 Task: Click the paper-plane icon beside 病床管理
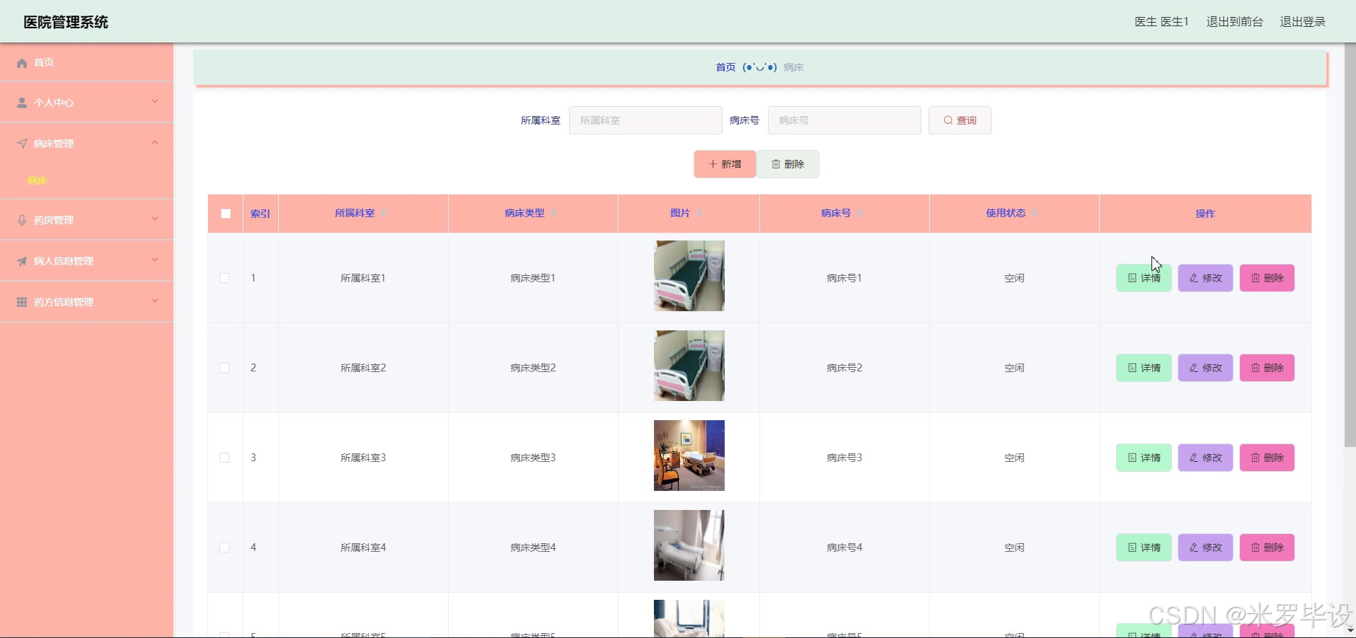coord(22,144)
